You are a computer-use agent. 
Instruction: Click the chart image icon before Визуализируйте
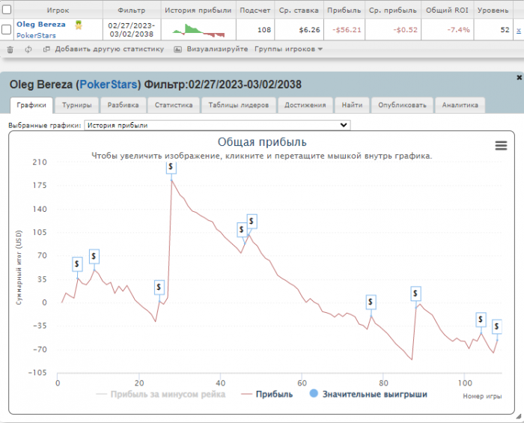(178, 49)
